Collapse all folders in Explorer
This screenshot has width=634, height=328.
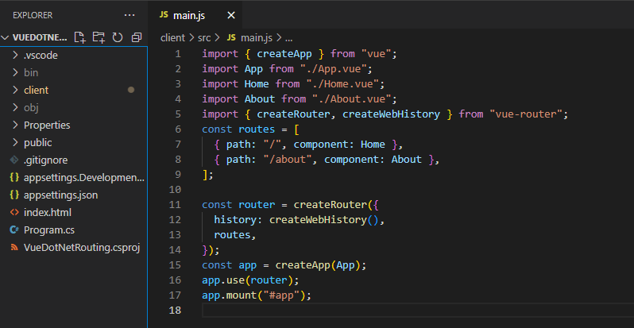(137, 37)
